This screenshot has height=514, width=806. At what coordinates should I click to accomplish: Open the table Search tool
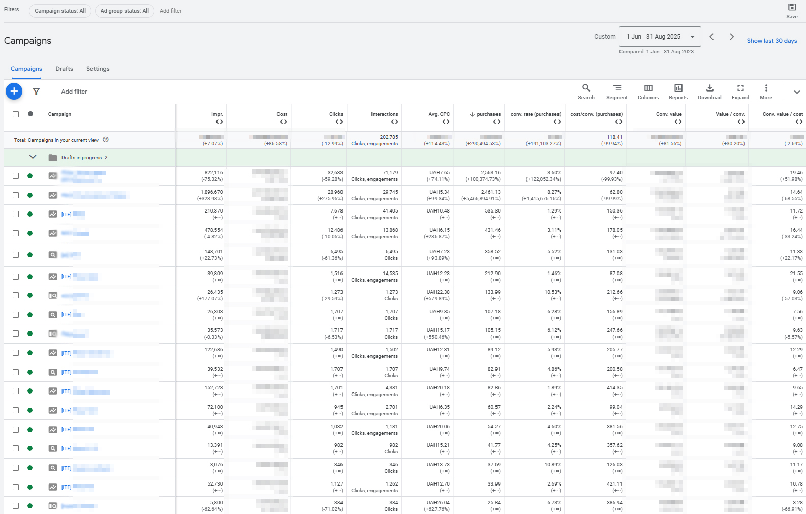click(x=586, y=92)
